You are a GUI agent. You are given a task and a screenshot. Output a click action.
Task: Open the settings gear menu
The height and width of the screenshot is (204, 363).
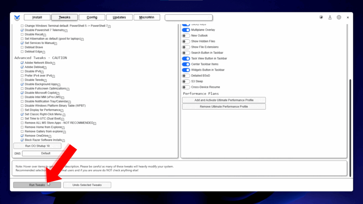click(x=339, y=17)
